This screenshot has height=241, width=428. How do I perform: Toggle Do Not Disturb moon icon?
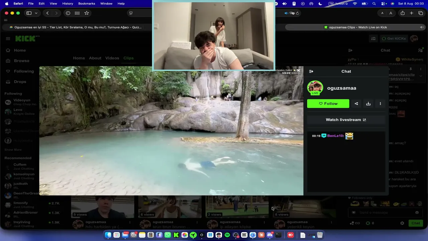click(320, 3)
